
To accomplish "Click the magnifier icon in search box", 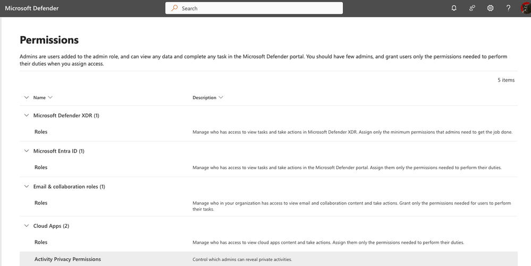I will [x=174, y=8].
